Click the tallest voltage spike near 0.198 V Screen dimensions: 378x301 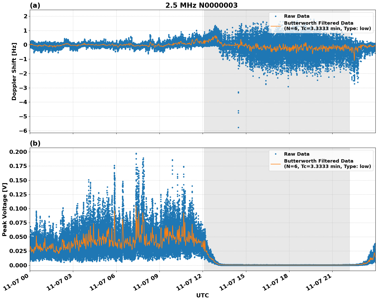[x=136, y=153]
